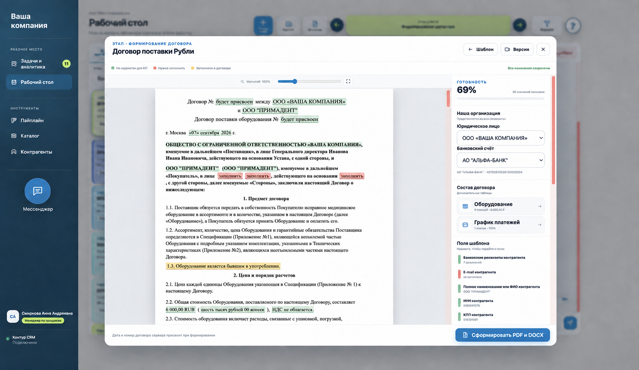This screenshot has width=639, height=370.
Task: Click the tasks counter badge 11
Action: tap(66, 64)
